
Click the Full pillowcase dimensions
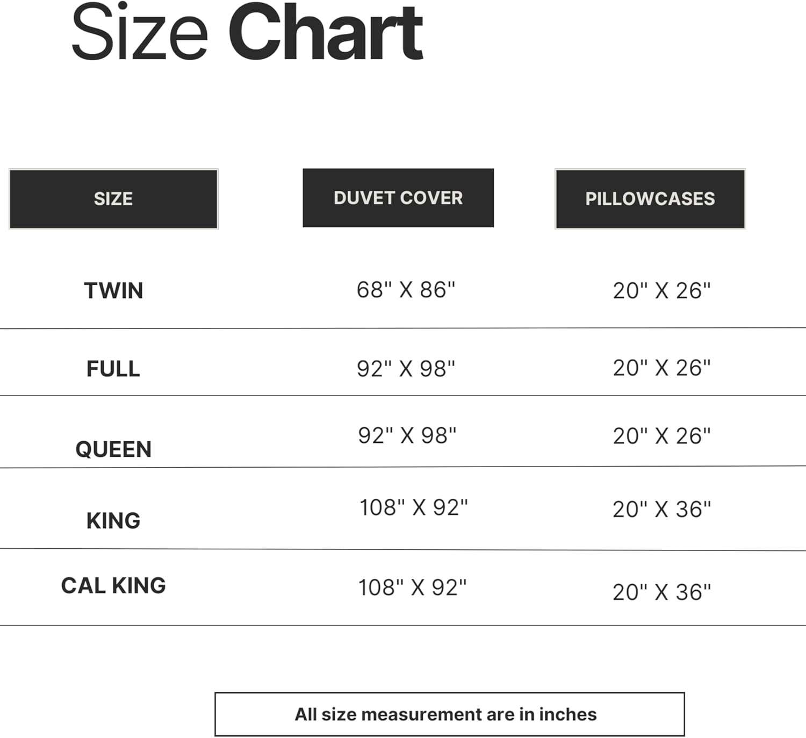pyautogui.click(x=661, y=368)
